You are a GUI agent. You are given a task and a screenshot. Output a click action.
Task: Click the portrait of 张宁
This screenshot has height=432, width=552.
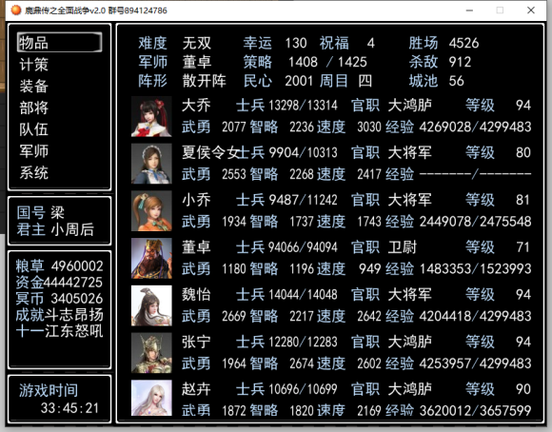pyautogui.click(x=151, y=353)
